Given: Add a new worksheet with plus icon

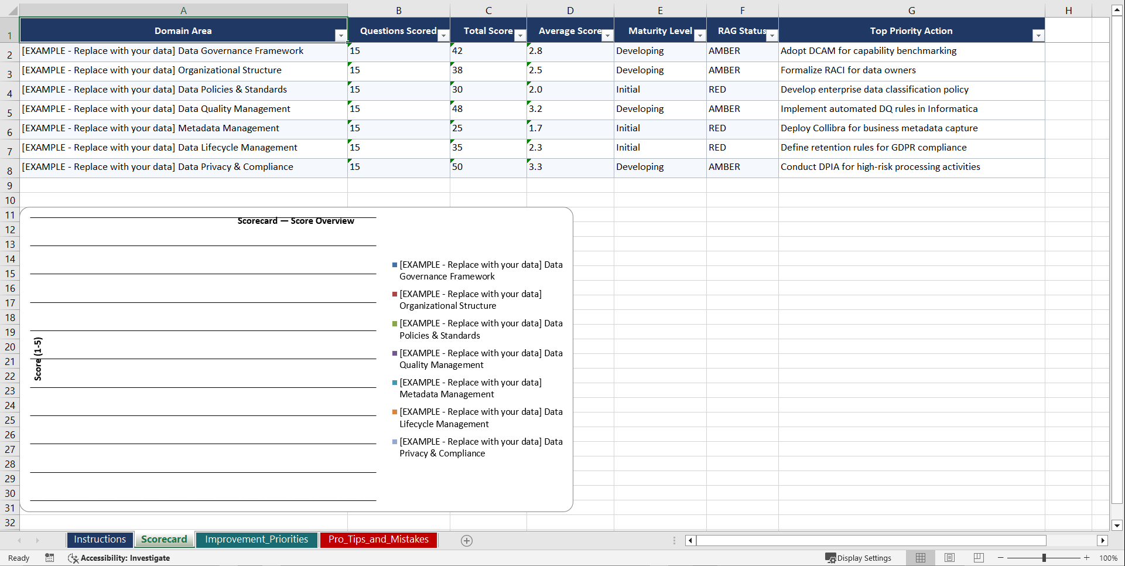Looking at the screenshot, I should [467, 540].
